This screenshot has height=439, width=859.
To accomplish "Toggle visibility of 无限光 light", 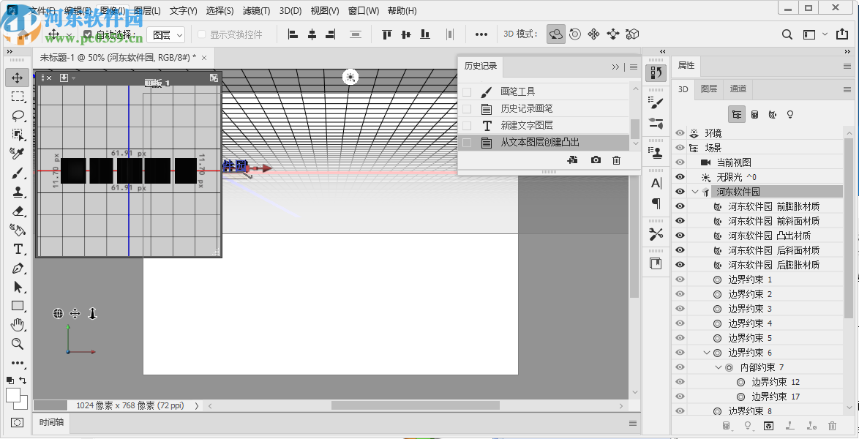I will (x=680, y=176).
